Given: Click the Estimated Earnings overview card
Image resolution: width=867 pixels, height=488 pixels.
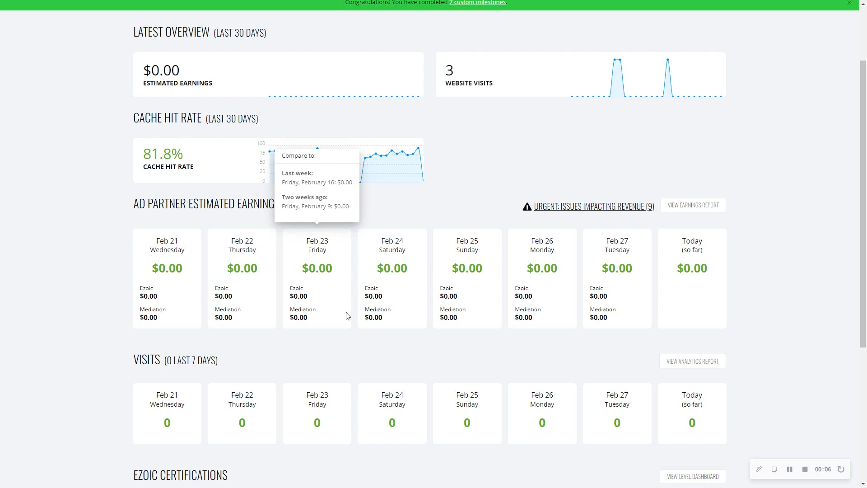Looking at the screenshot, I should [278, 75].
